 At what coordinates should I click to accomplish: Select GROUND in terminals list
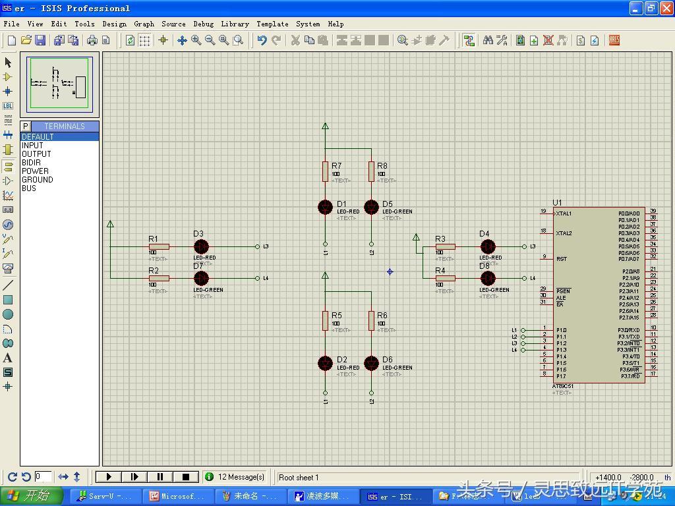pyautogui.click(x=38, y=179)
